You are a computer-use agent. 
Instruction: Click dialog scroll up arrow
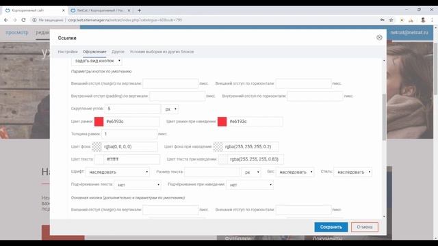coord(384,61)
